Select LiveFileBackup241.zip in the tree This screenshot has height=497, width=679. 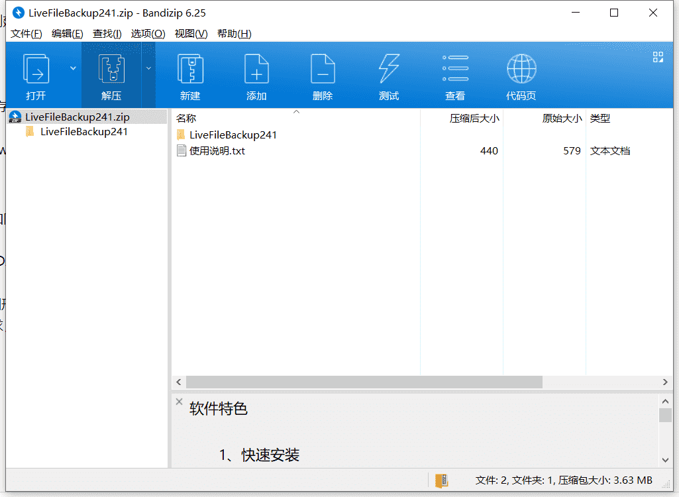point(77,117)
